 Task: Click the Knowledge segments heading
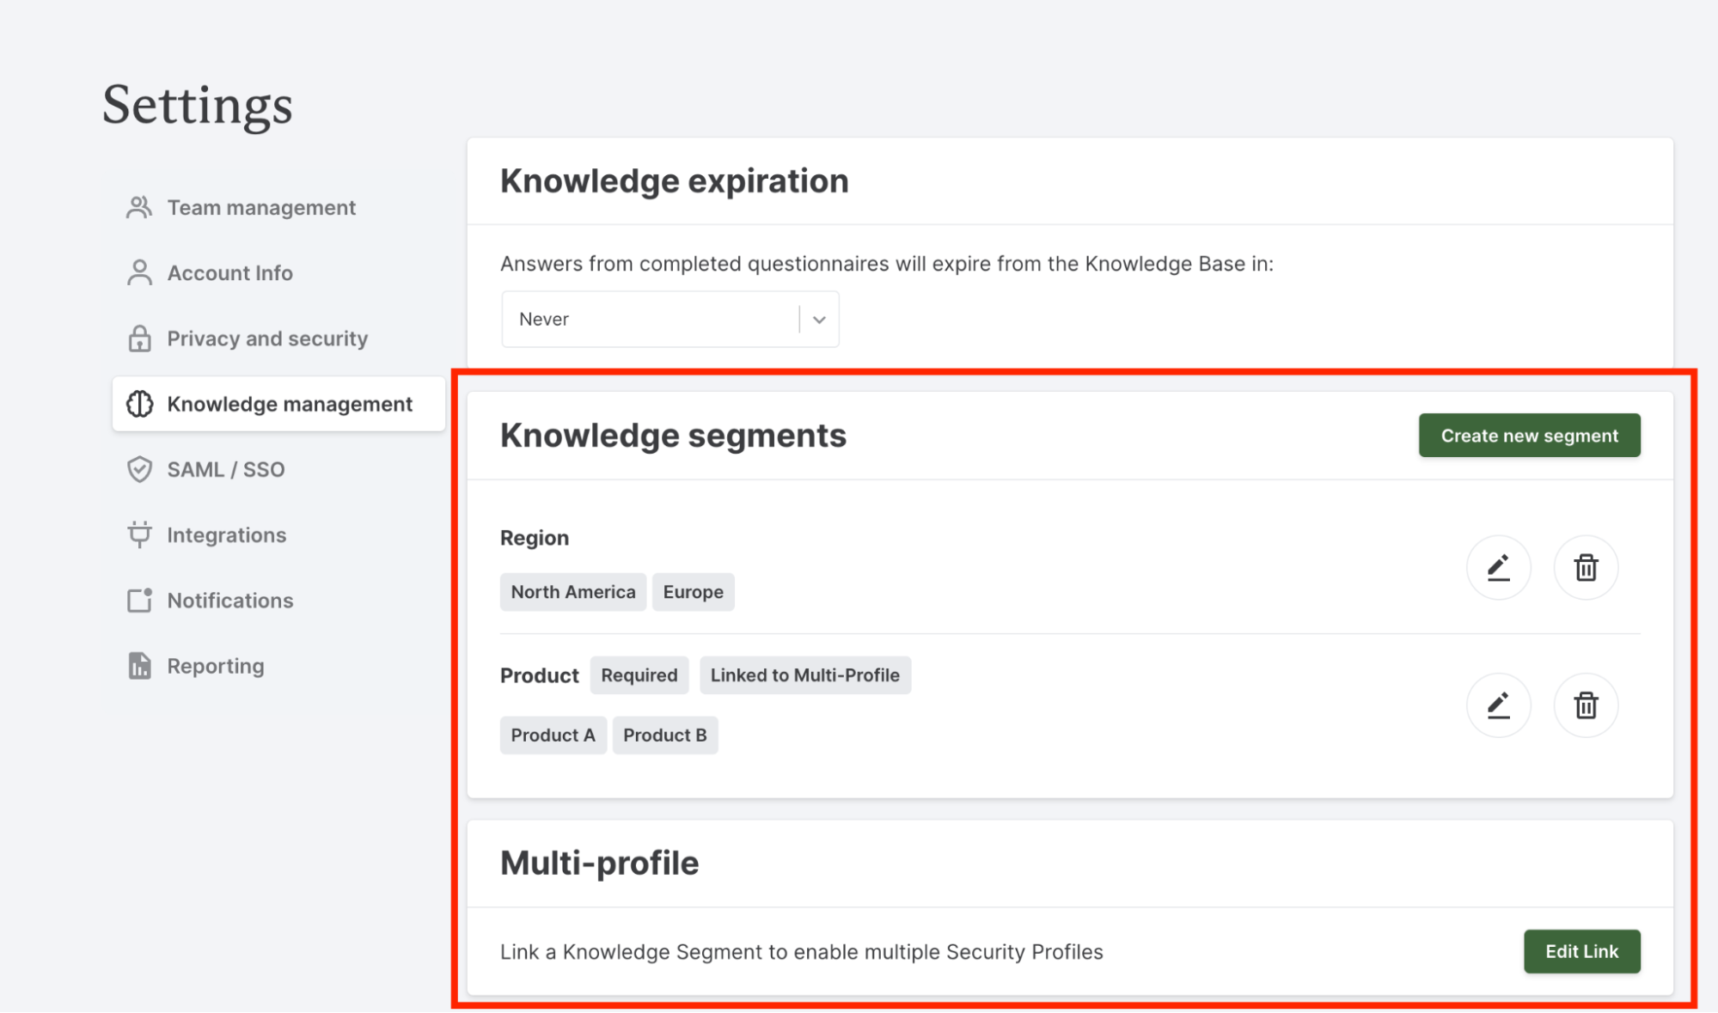pyautogui.click(x=673, y=436)
